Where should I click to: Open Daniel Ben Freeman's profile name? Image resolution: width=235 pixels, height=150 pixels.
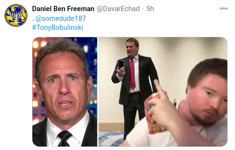(x=63, y=9)
